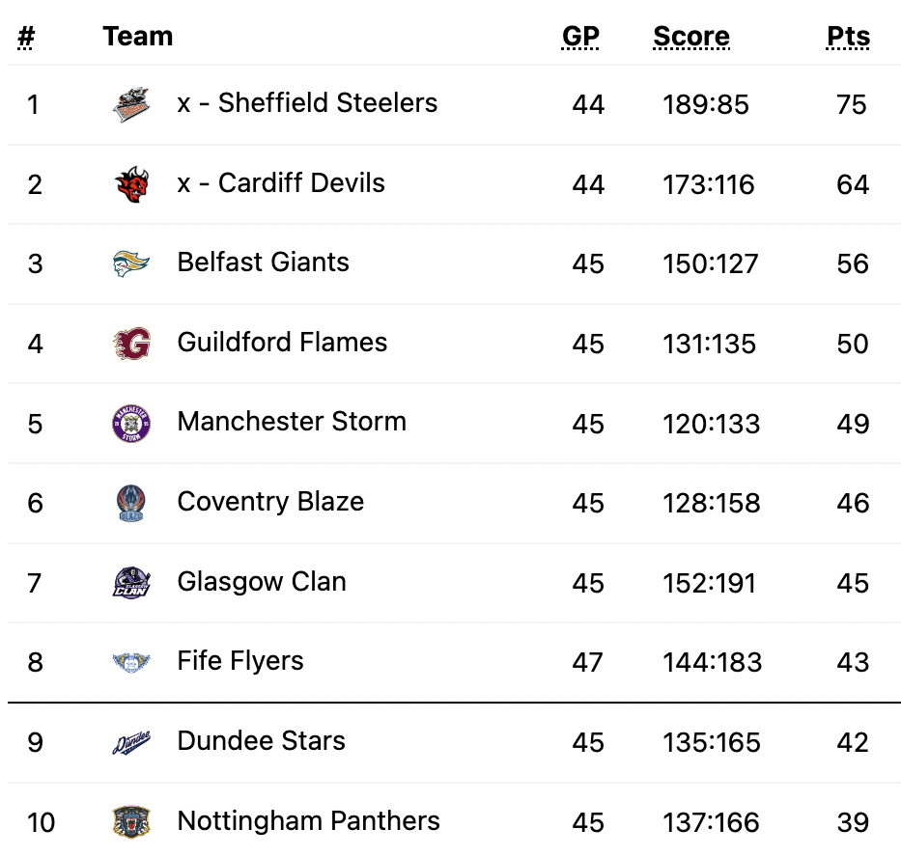This screenshot has height=857, width=901.
Task: Sort standings by Score column header
Action: tap(691, 37)
